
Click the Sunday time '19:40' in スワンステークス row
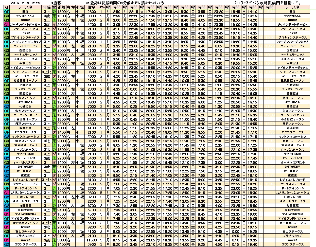point(252,244)
